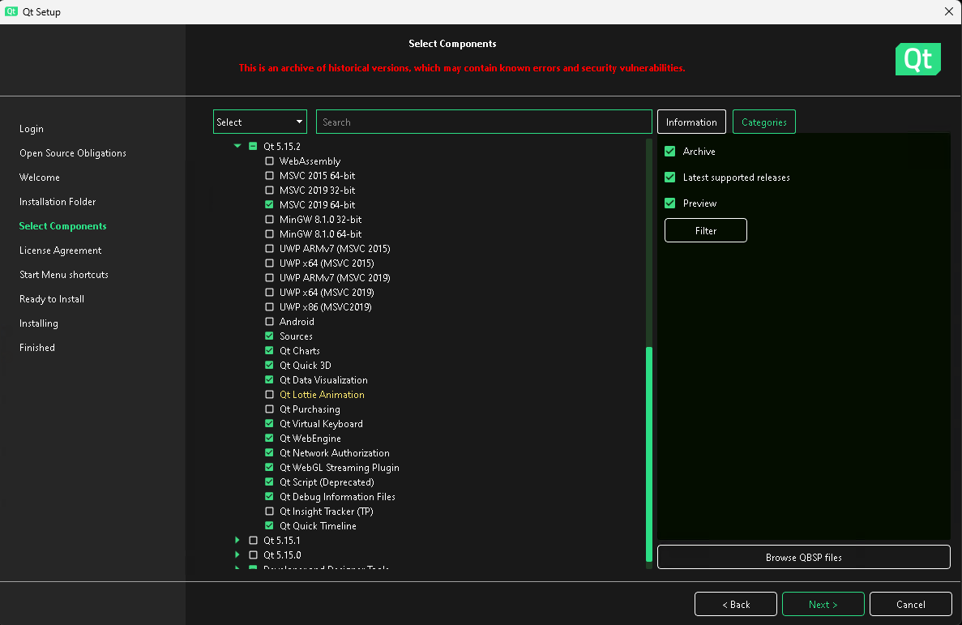Enable the Qt Purchasing checkbox
The height and width of the screenshot is (625, 962).
269,409
